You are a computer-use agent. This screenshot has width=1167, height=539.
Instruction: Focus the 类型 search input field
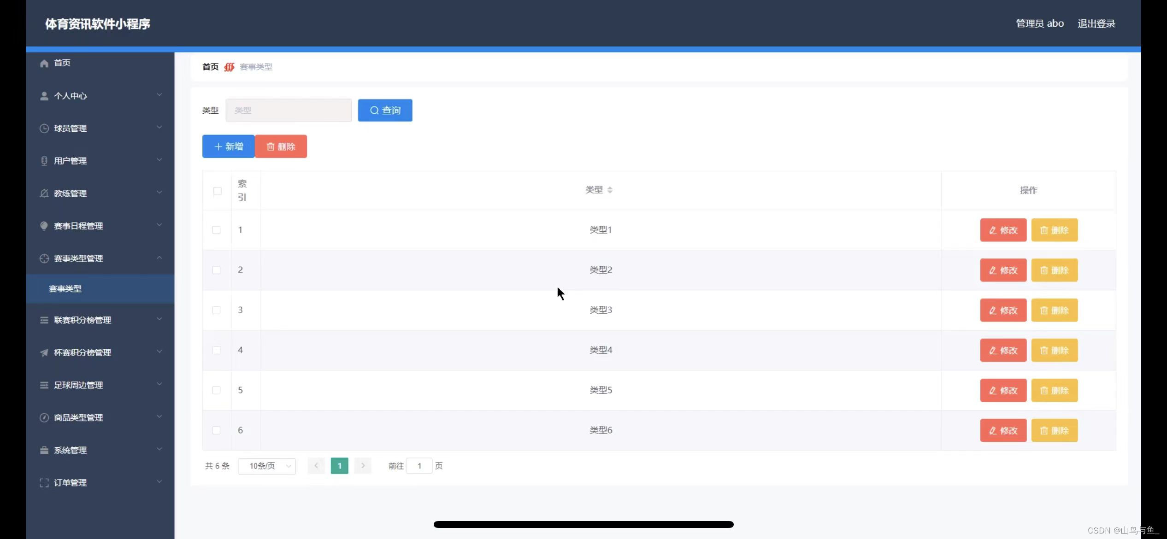(289, 111)
